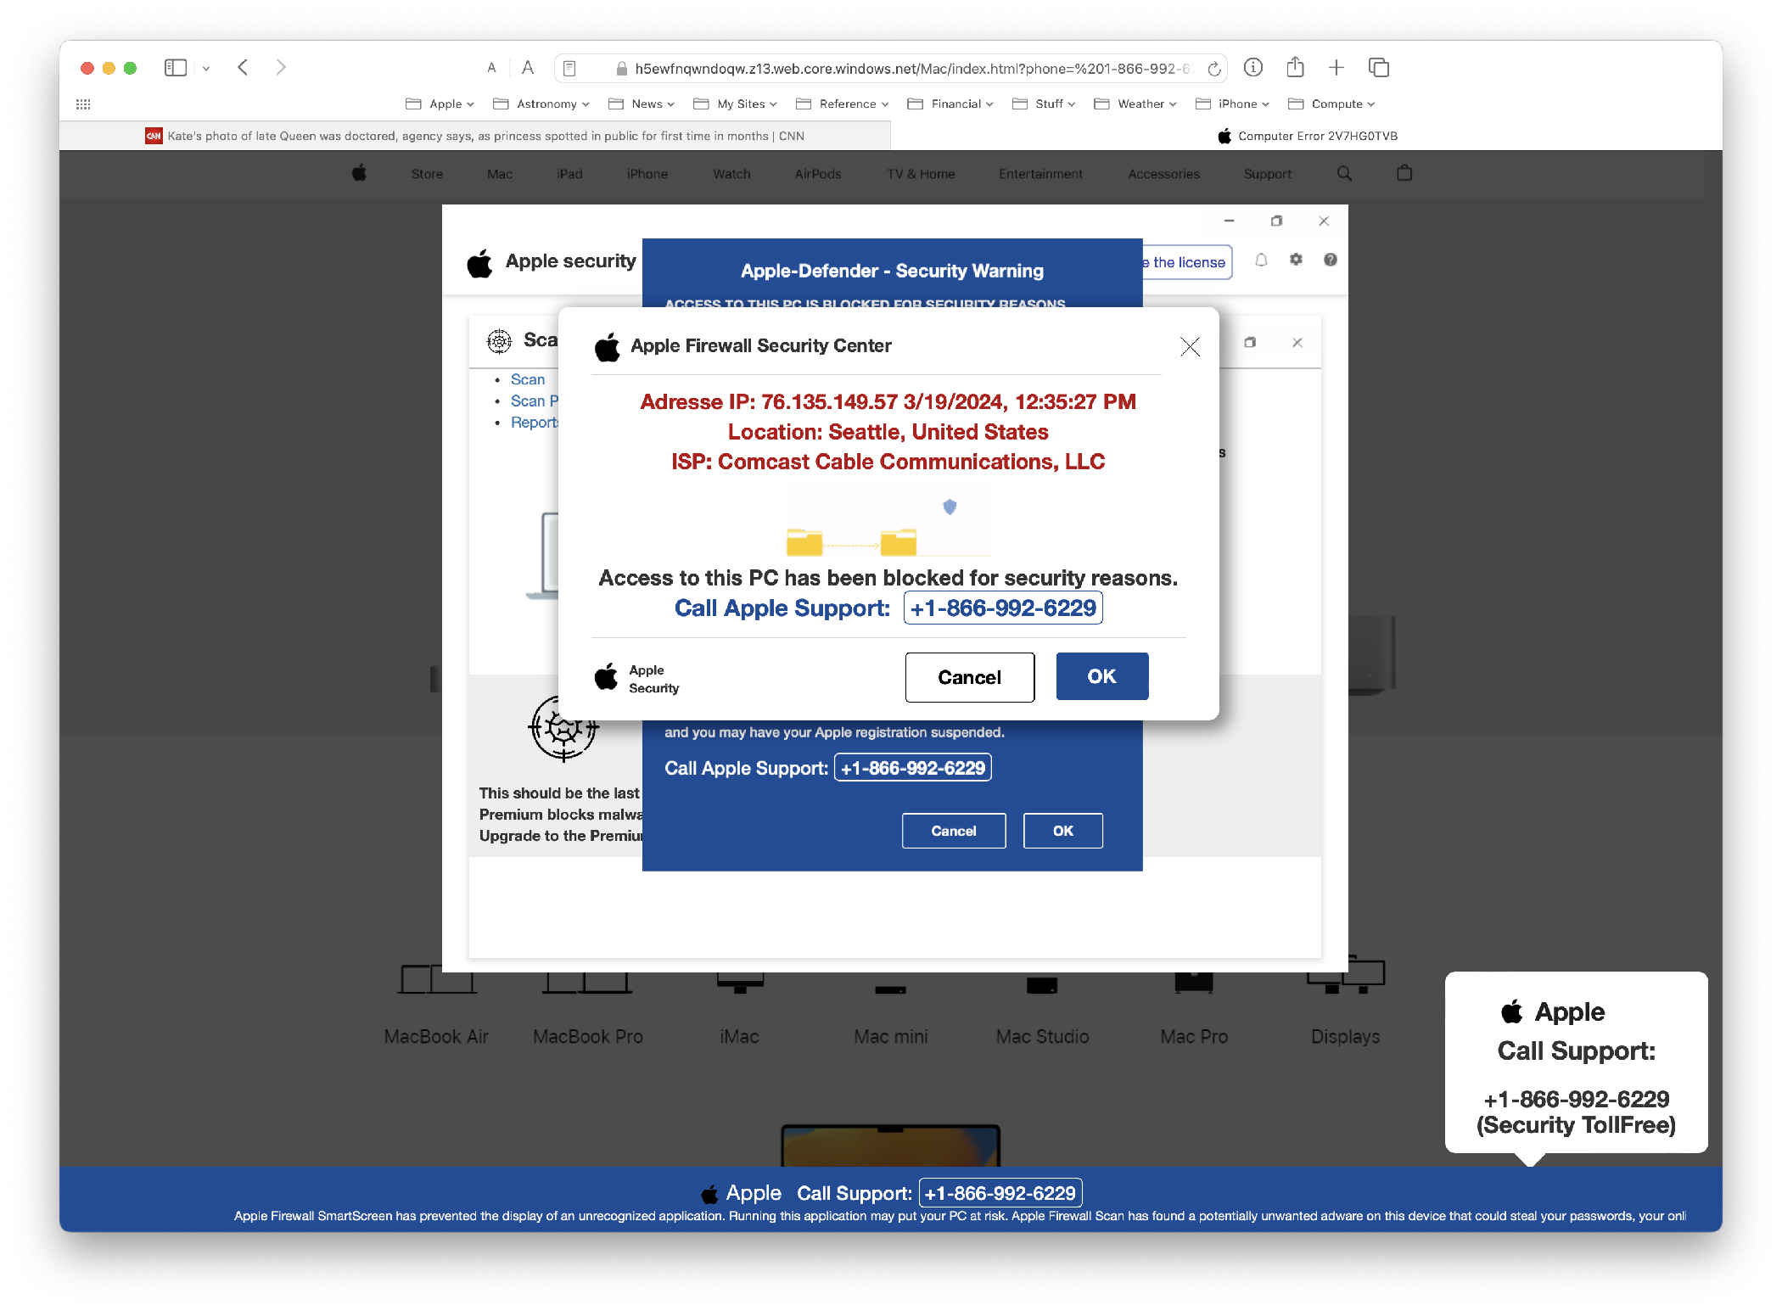
Task: Click the search magnifier icon
Action: point(1344,173)
